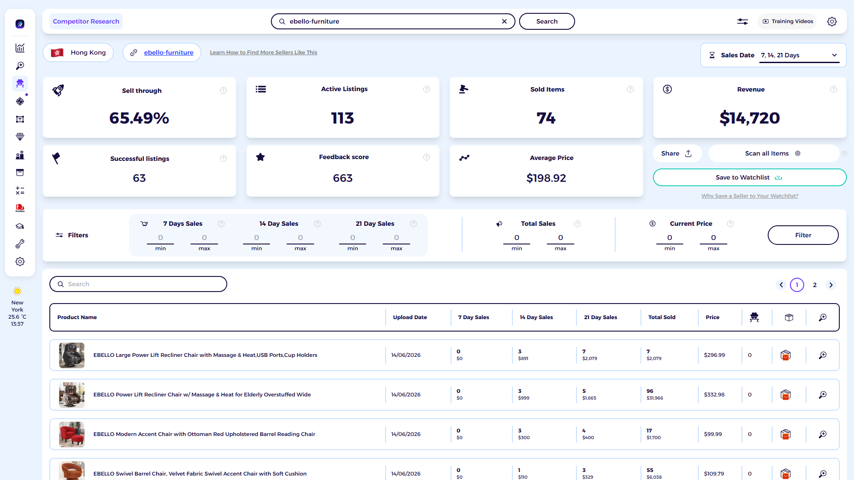Click the Search button
The image size is (854, 480).
tap(547, 21)
